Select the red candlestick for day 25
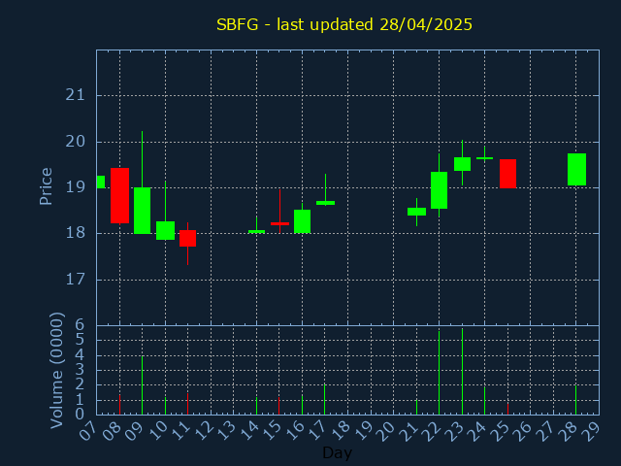621x466 pixels. (507, 174)
